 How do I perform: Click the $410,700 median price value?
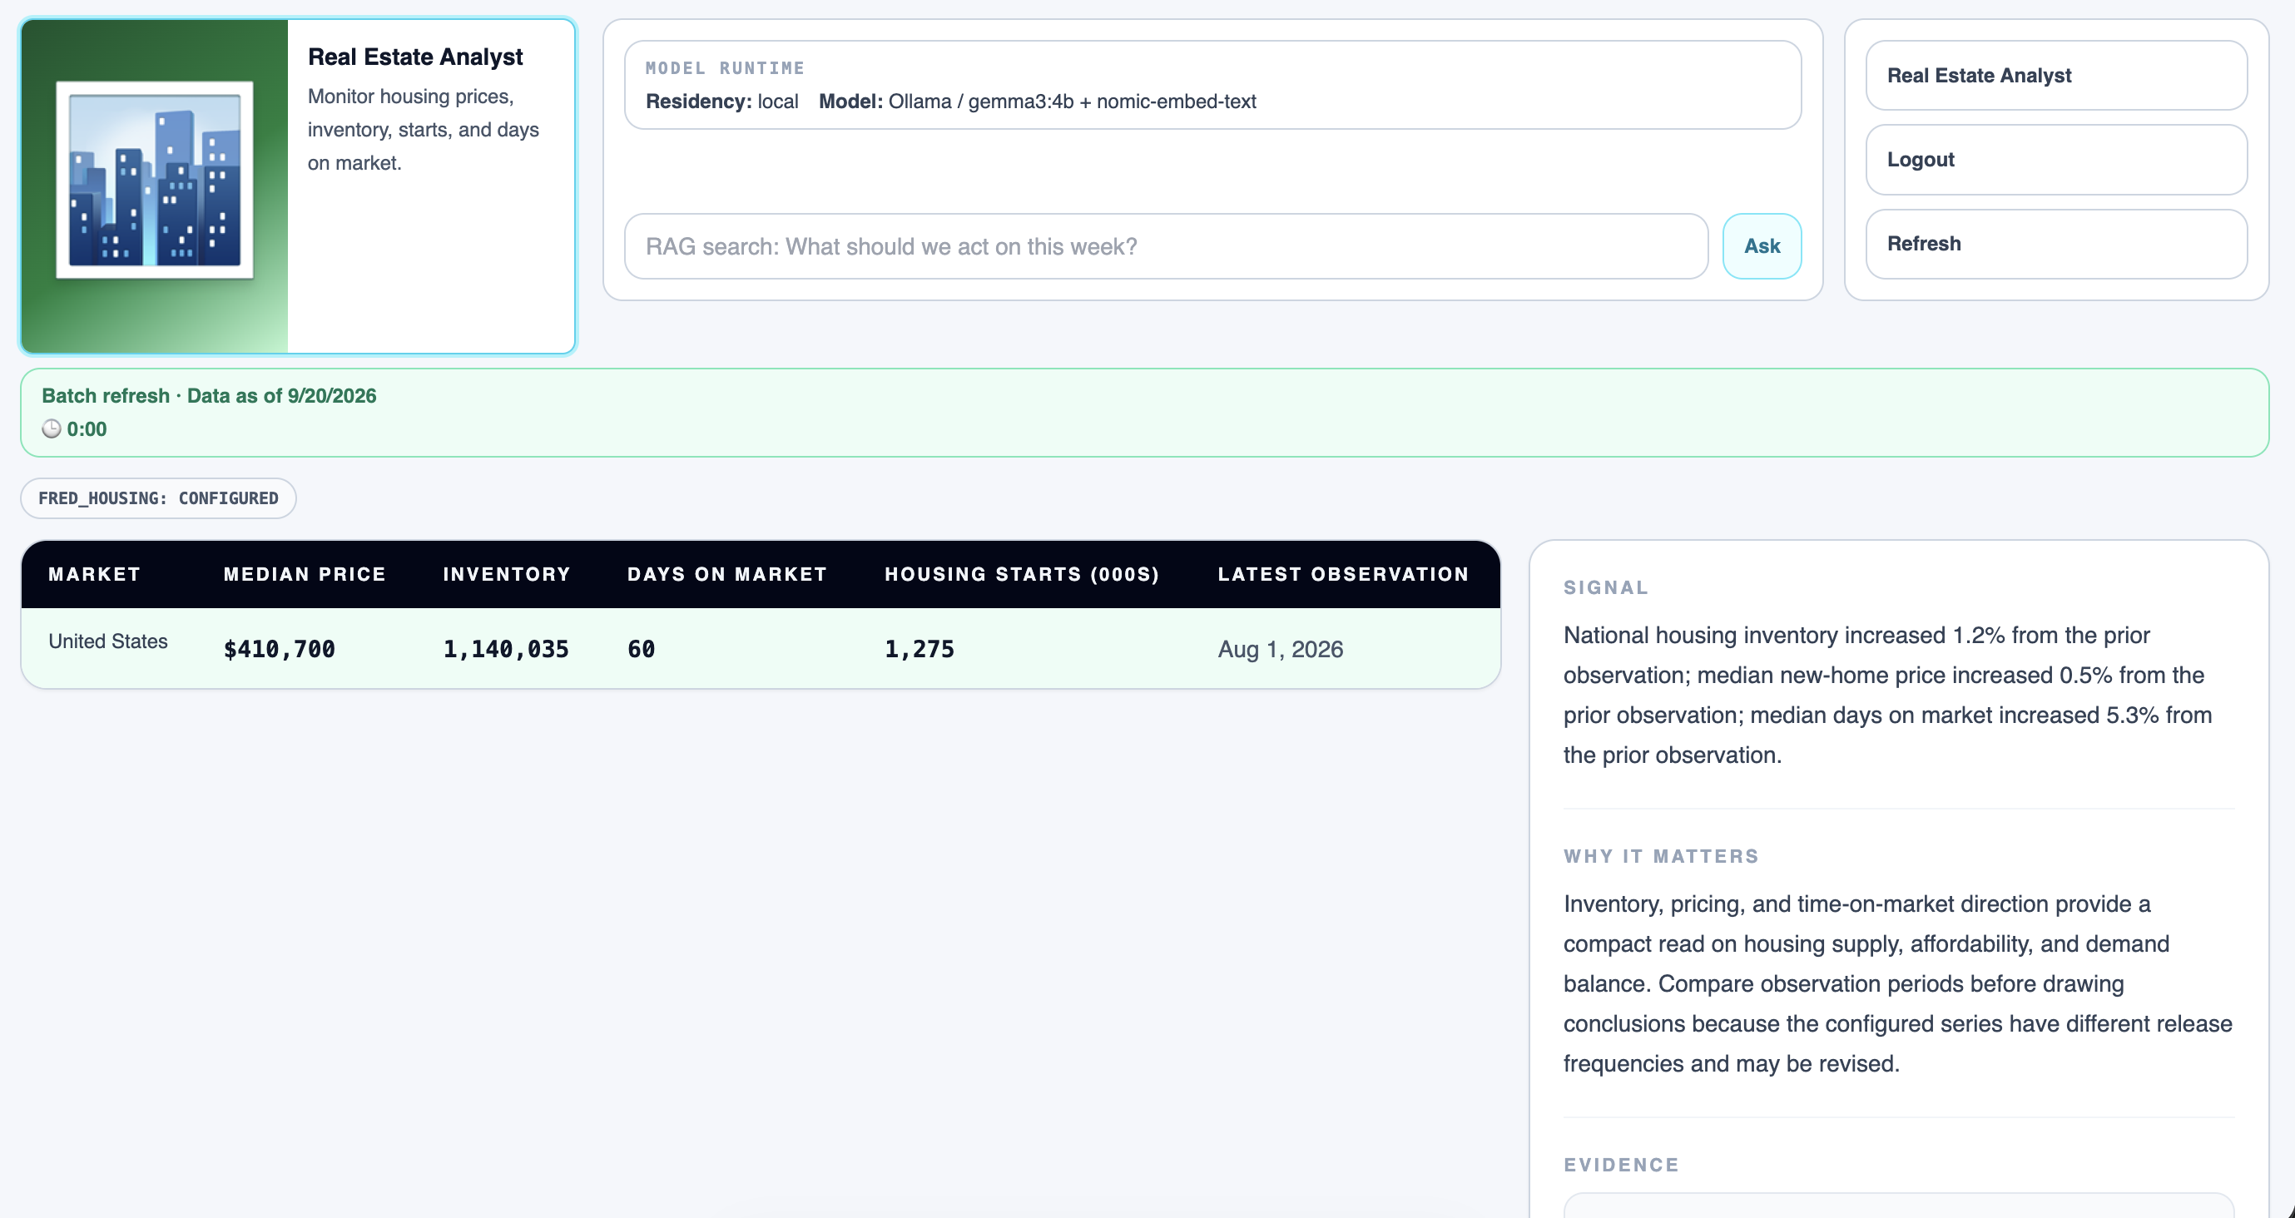pyautogui.click(x=280, y=649)
